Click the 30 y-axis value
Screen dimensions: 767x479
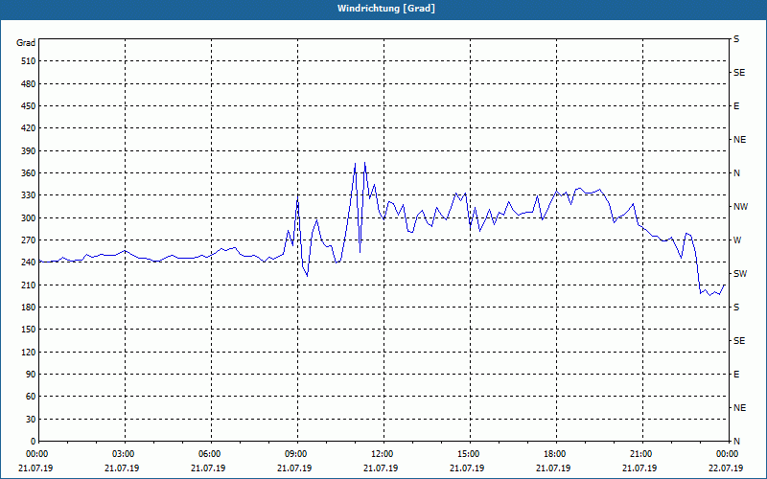click(x=31, y=420)
